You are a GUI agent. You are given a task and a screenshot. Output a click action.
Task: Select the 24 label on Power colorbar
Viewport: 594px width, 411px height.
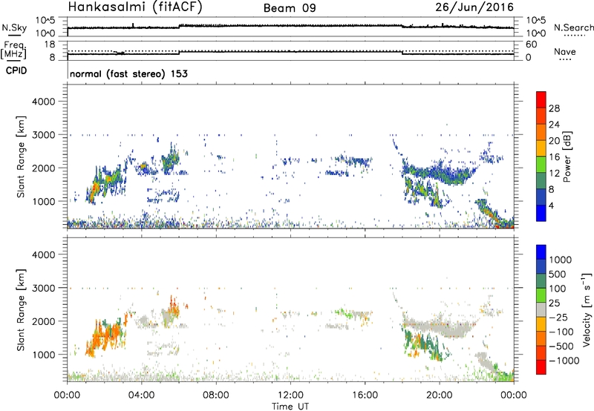pyautogui.click(x=554, y=125)
